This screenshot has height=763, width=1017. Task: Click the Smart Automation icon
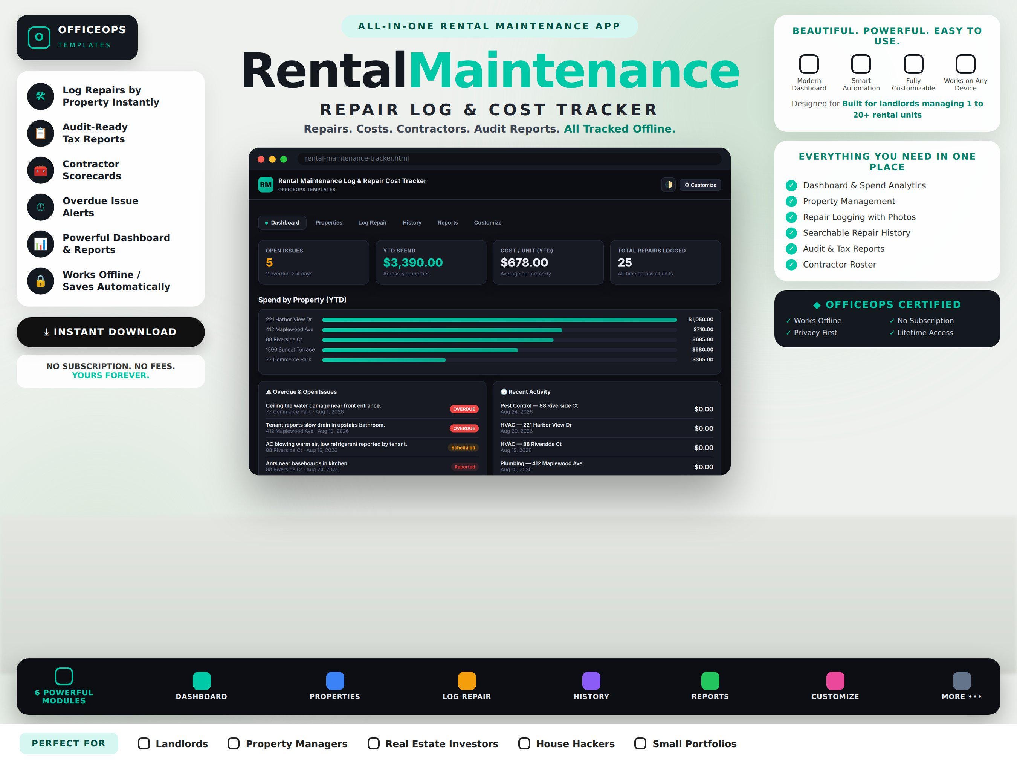click(861, 64)
